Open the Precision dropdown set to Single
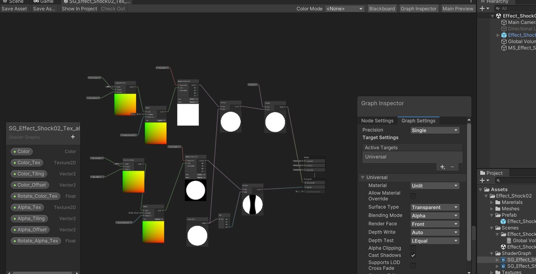The height and width of the screenshot is (274, 536). tap(434, 130)
